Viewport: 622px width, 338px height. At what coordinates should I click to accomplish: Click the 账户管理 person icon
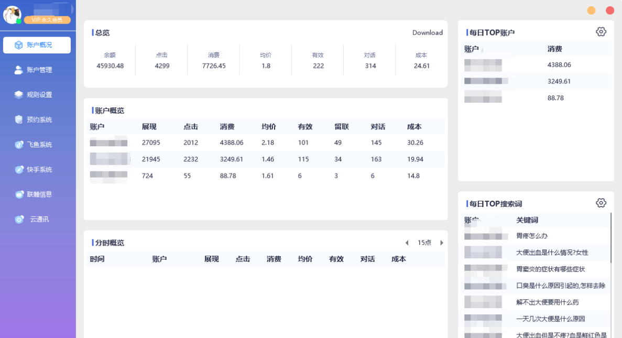[19, 70]
